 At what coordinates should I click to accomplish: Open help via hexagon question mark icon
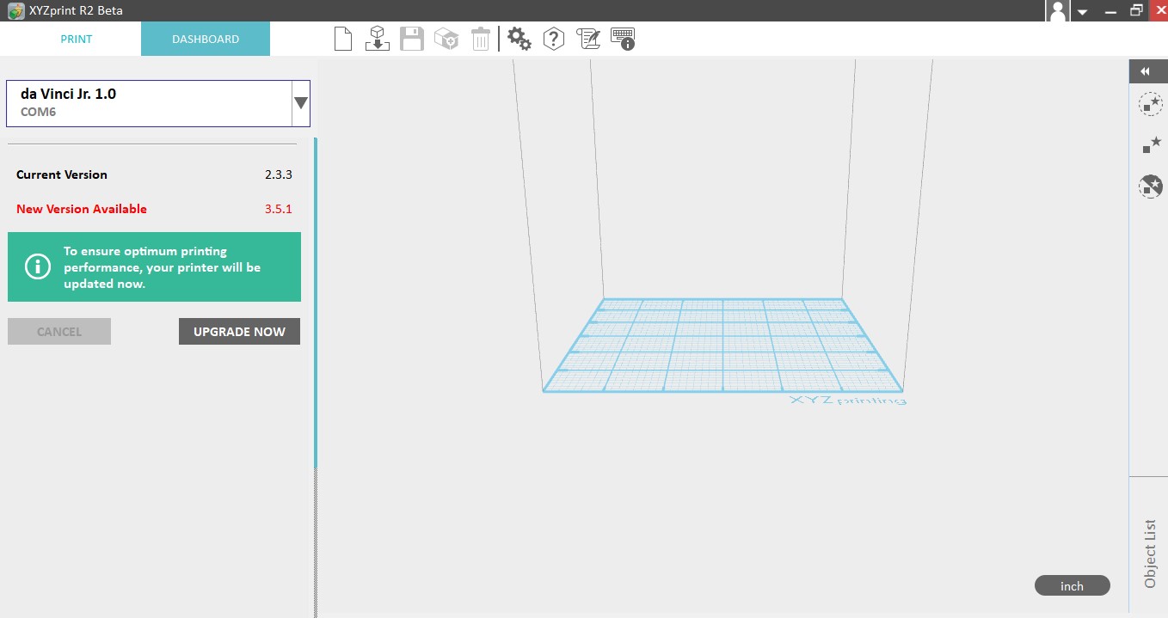click(x=554, y=39)
